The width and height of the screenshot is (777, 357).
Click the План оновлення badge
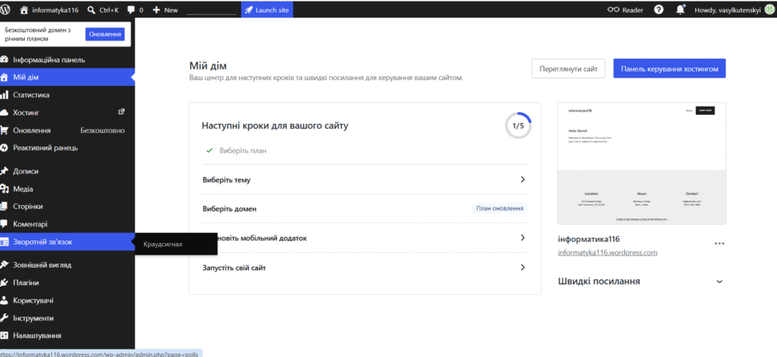pyautogui.click(x=499, y=208)
